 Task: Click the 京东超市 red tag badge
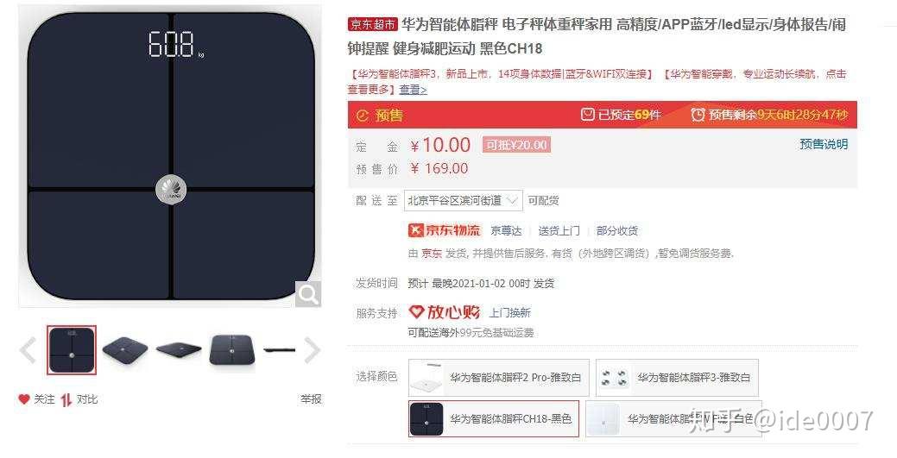point(372,25)
